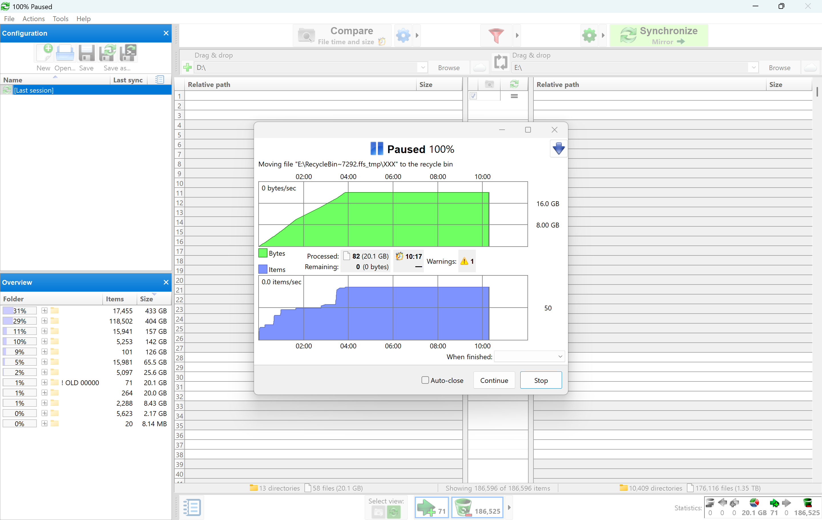Select the category/camera view icon

click(x=378, y=512)
